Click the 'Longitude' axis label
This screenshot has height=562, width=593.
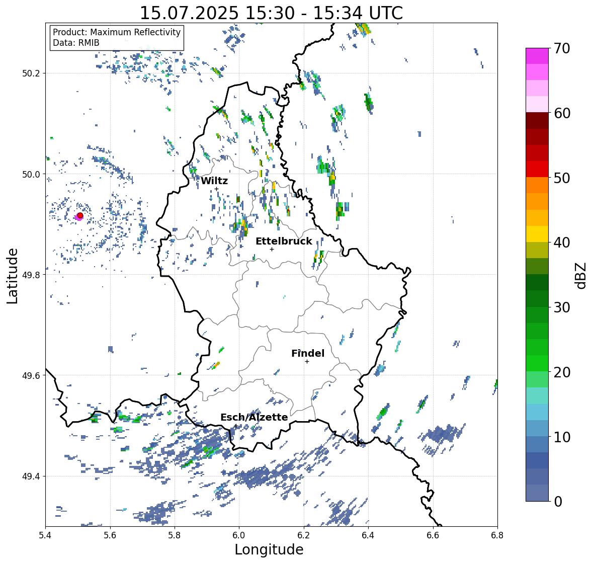point(269,549)
